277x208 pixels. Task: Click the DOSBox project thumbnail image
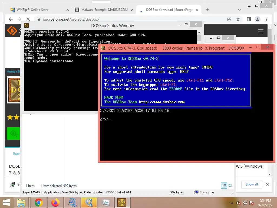pyautogui.click(x=14, y=90)
